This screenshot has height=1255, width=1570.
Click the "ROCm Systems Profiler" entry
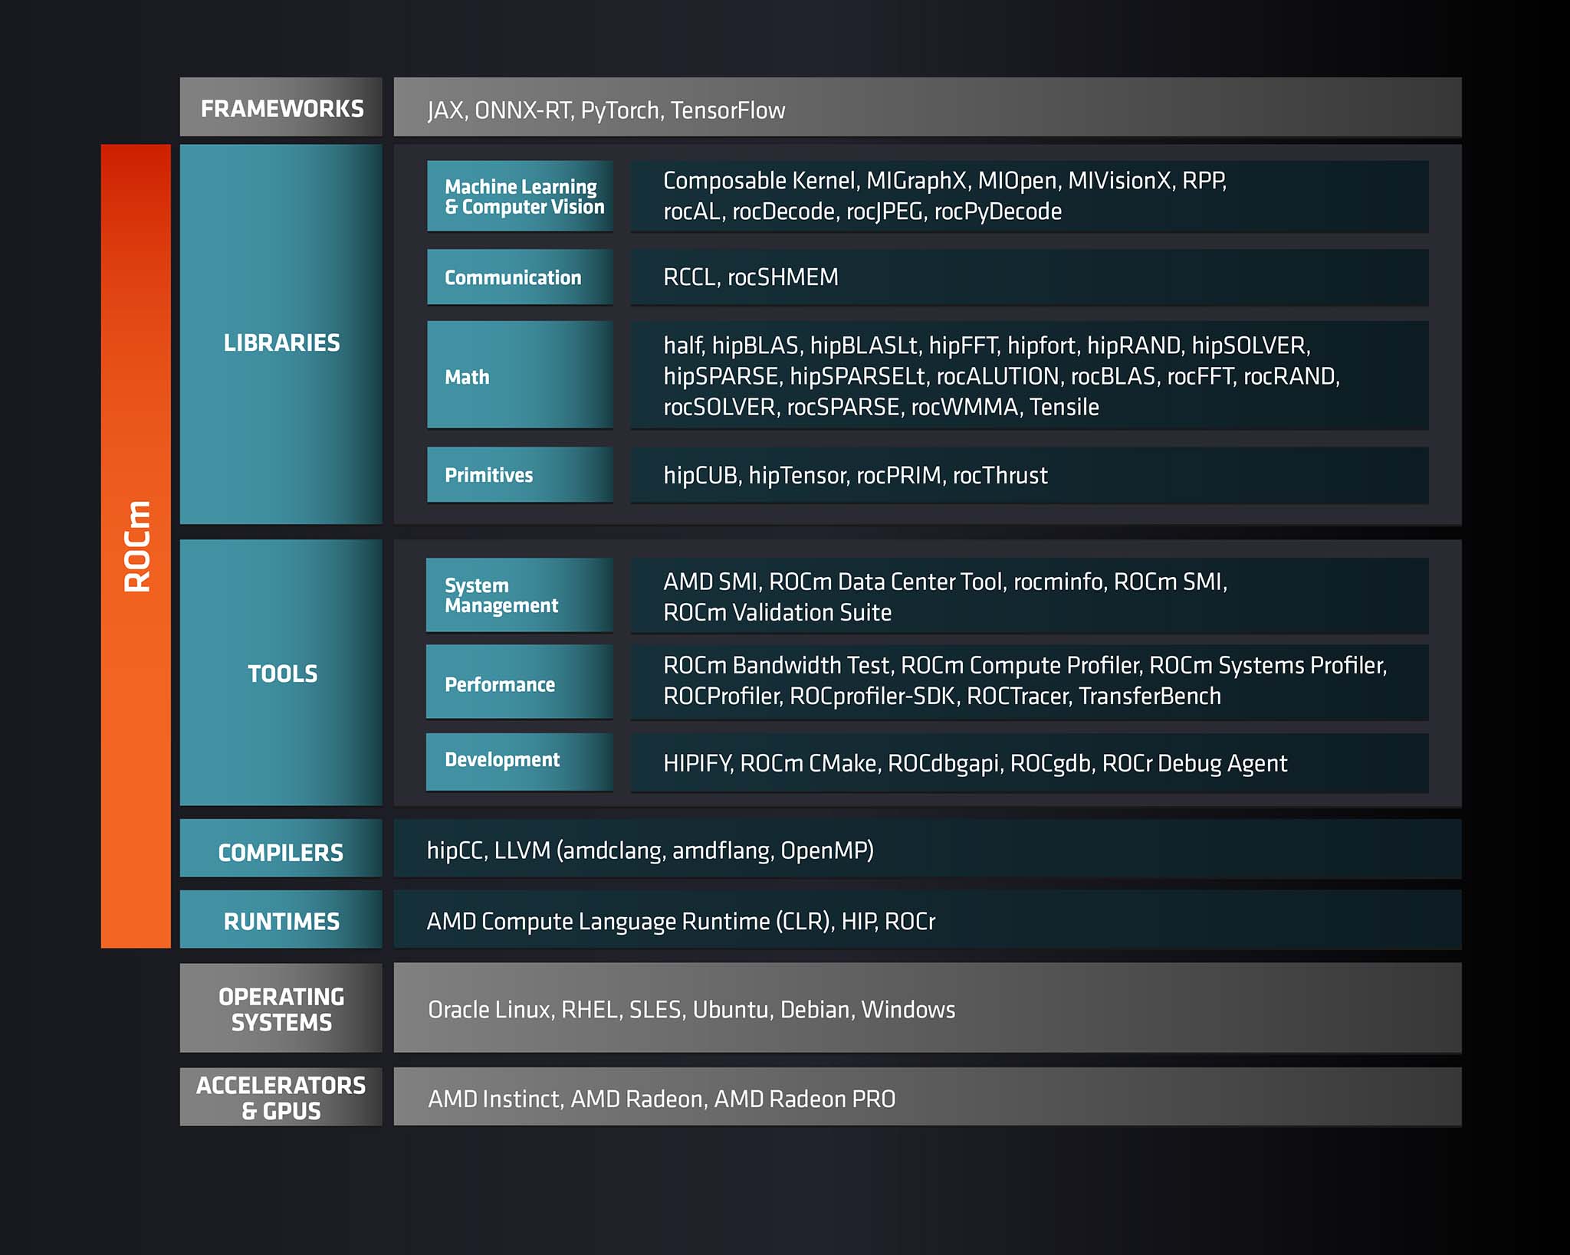[x=1267, y=666]
